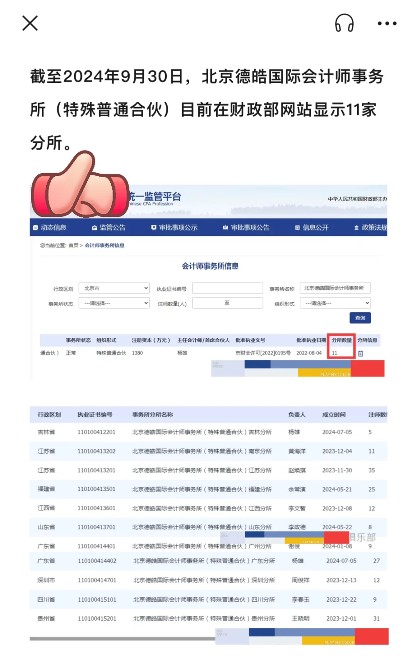Viewport: 417px width, 667px height.
Task: Open the 信息公开 nav item
Action: point(312,227)
